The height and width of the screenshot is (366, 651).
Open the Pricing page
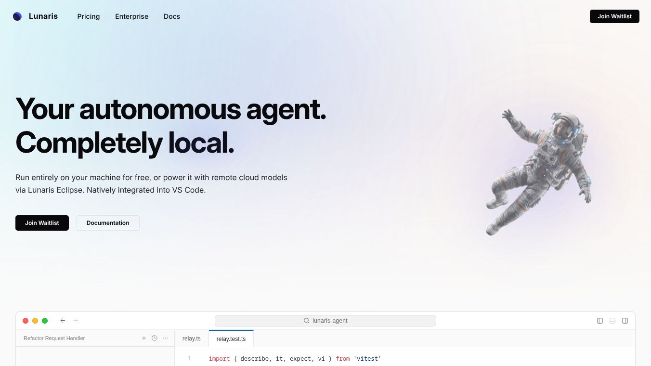pos(89,16)
